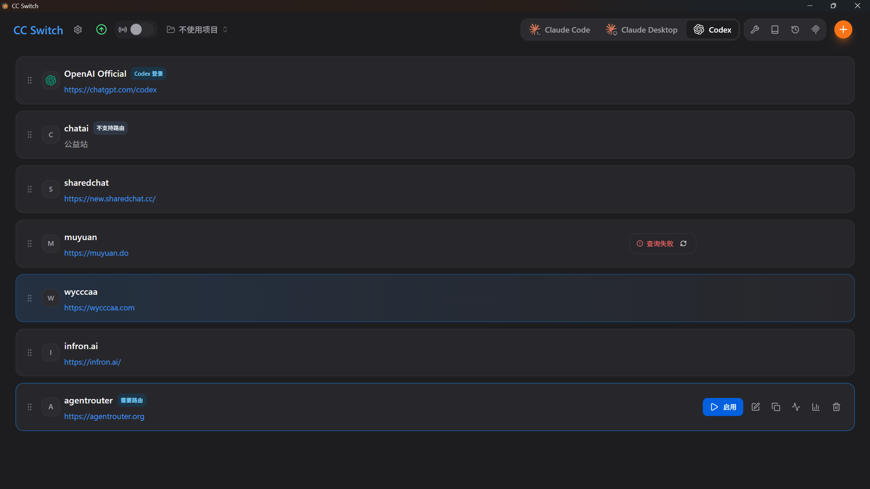Switch to the Claude Code tab
The image size is (870, 489).
560,30
